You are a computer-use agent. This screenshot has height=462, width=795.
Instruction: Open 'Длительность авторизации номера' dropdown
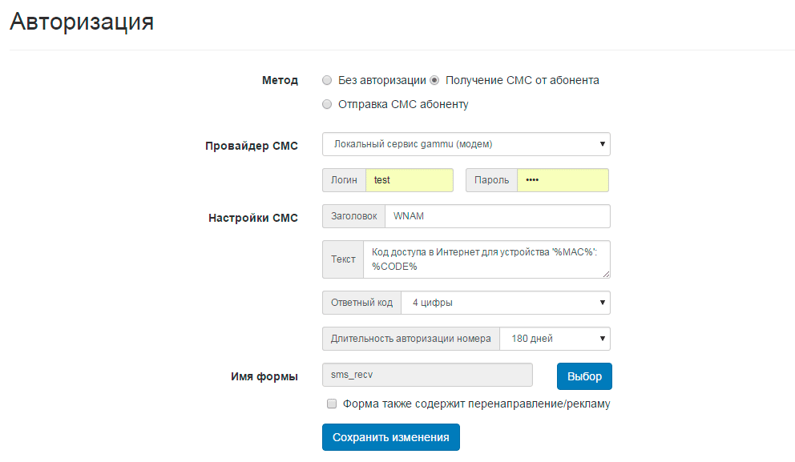tap(555, 339)
